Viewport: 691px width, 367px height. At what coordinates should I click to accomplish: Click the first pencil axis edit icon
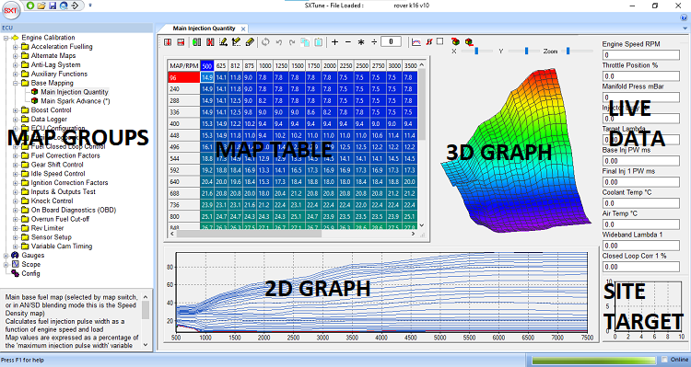pyautogui.click(x=224, y=42)
